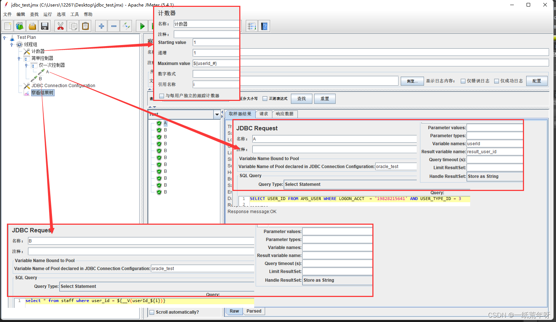Click the 简单控制器 controller icon
Image resolution: width=556 pixels, height=322 pixels.
27,58
